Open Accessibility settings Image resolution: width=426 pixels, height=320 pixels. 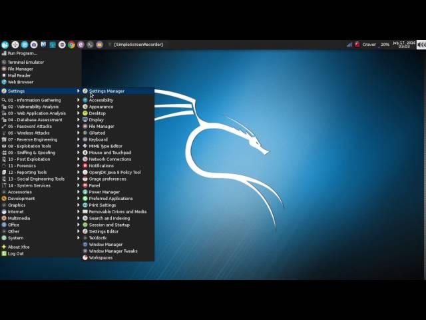[118, 100]
